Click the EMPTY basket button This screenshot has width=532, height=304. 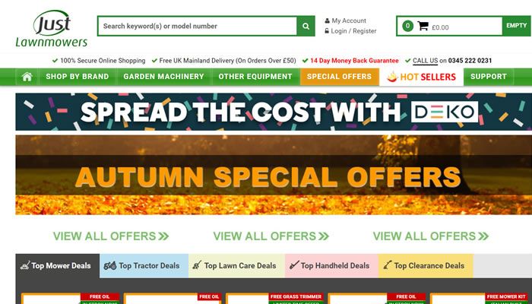pos(516,26)
